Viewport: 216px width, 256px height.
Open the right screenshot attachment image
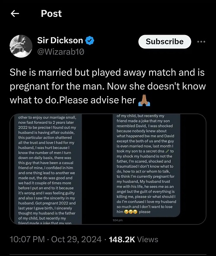146,168
